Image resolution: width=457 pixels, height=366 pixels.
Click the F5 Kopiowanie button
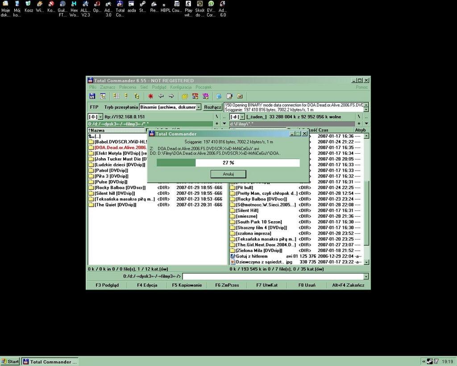point(187,285)
